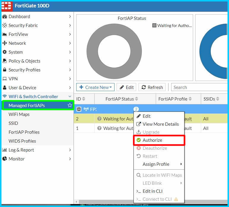Screen dimensions: 229x207
Task: Click the count badge showing 2
Action: click(x=136, y=109)
